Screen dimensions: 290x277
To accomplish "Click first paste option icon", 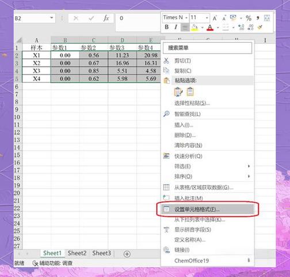I will click(178, 92).
